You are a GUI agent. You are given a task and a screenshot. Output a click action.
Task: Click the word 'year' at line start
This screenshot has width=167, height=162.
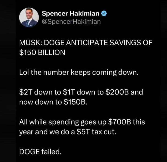[26, 132]
